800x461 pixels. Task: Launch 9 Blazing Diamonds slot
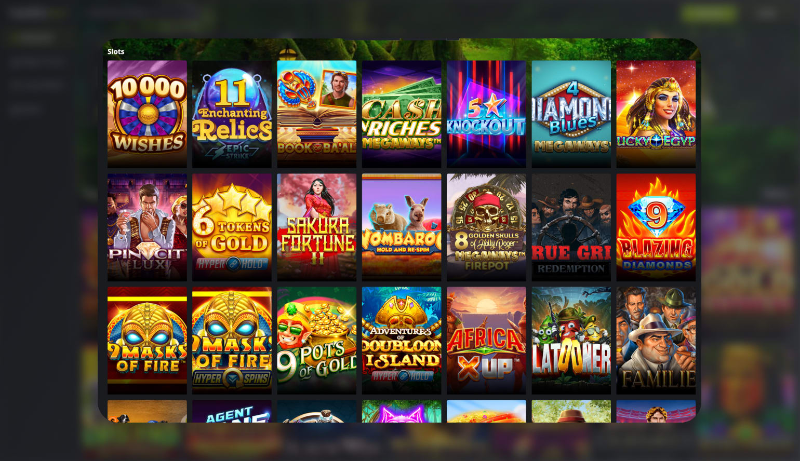click(656, 227)
